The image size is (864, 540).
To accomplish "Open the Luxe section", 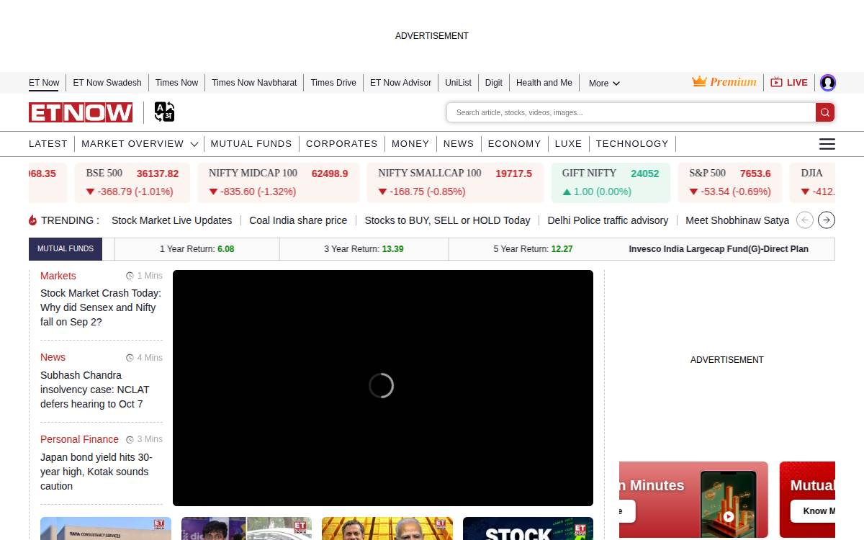I will [x=568, y=144].
